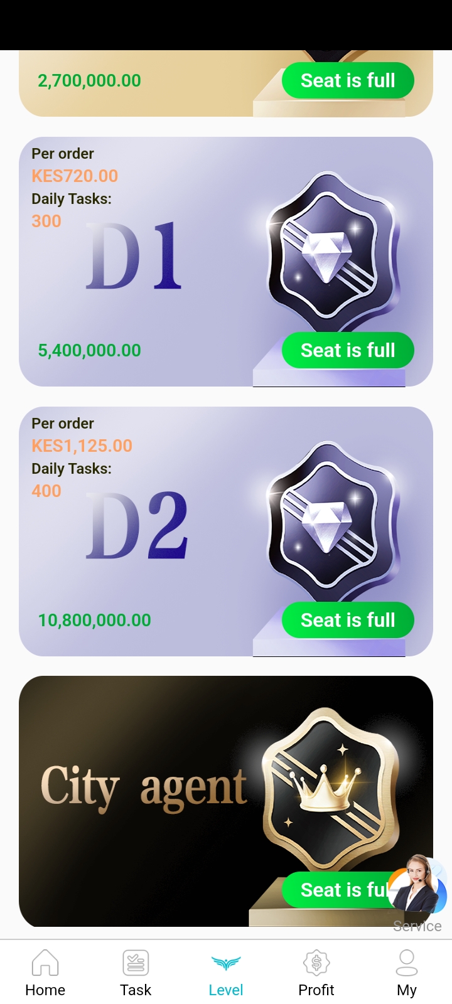Tap the Level wings icon
Screen dimensions: 452x1004
pyautogui.click(x=226, y=963)
